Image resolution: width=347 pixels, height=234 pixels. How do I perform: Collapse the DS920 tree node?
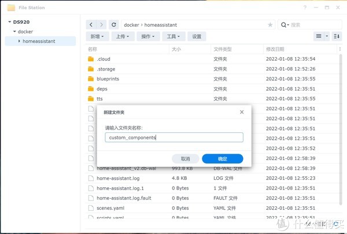coord(9,22)
